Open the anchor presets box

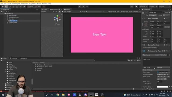pyautogui.click(x=146, y=25)
